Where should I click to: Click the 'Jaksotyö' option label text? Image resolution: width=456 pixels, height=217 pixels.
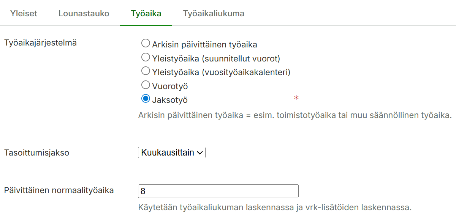(170, 100)
